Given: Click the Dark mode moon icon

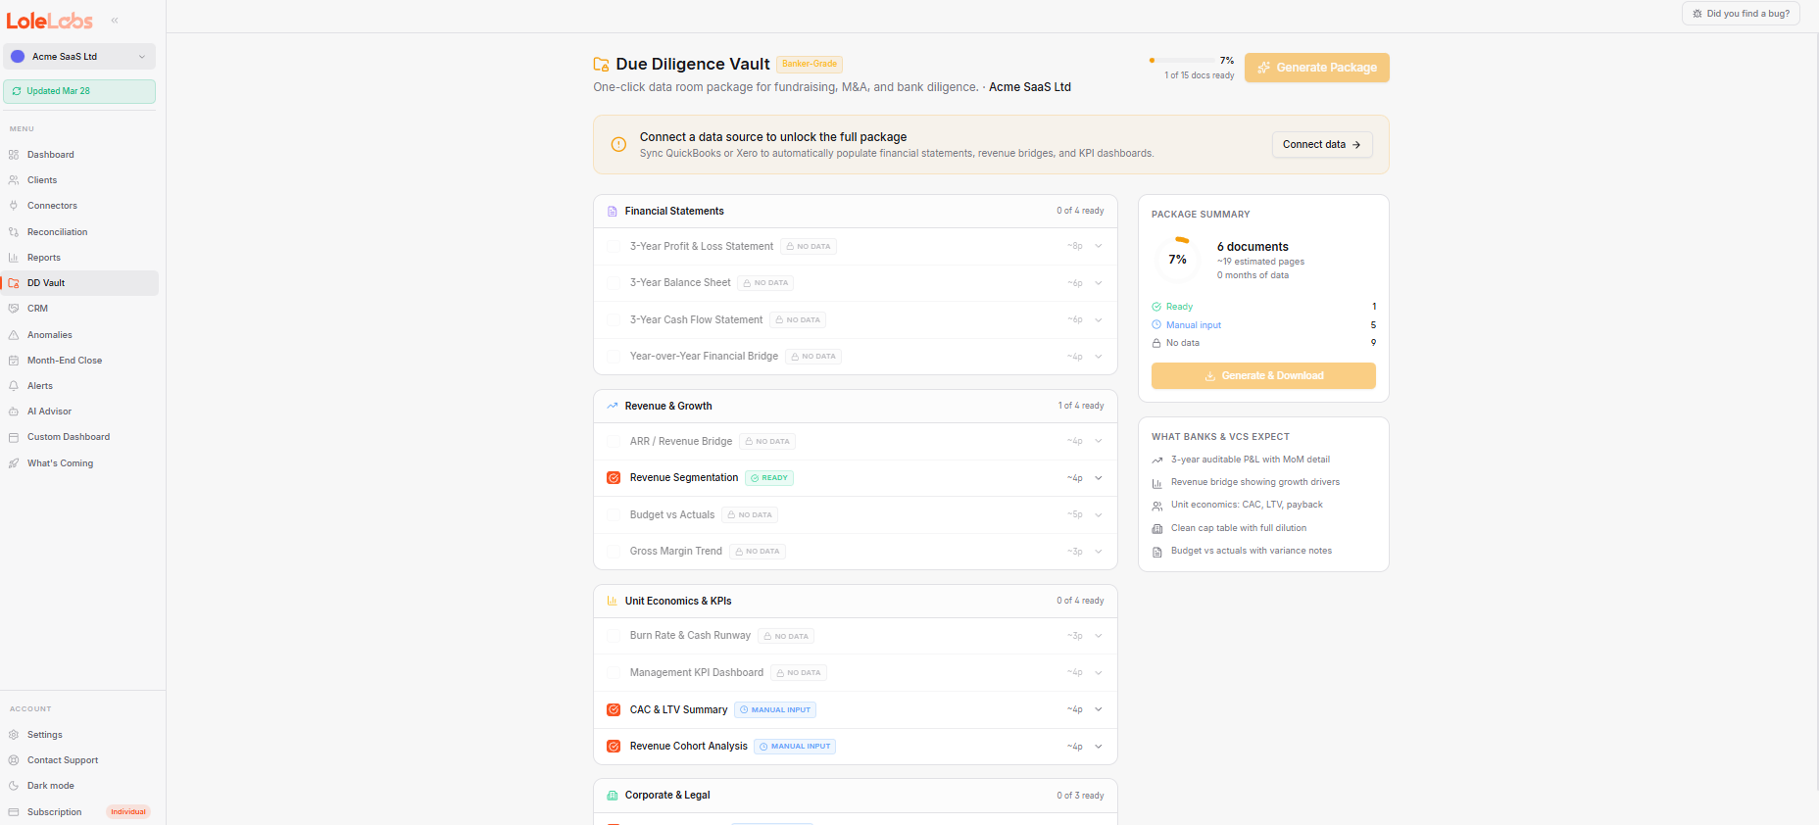Looking at the screenshot, I should [x=14, y=786].
